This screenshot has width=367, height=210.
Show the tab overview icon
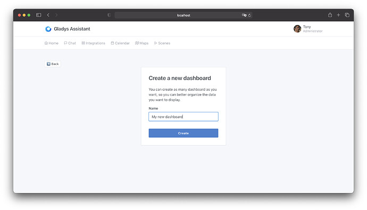(347, 15)
